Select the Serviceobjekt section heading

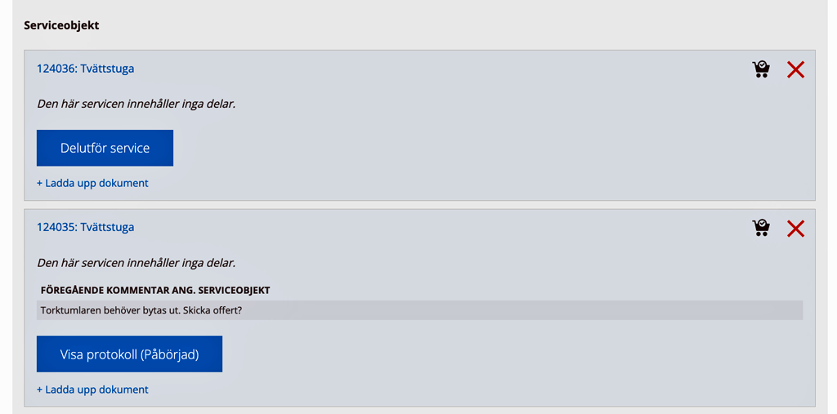[x=61, y=25]
